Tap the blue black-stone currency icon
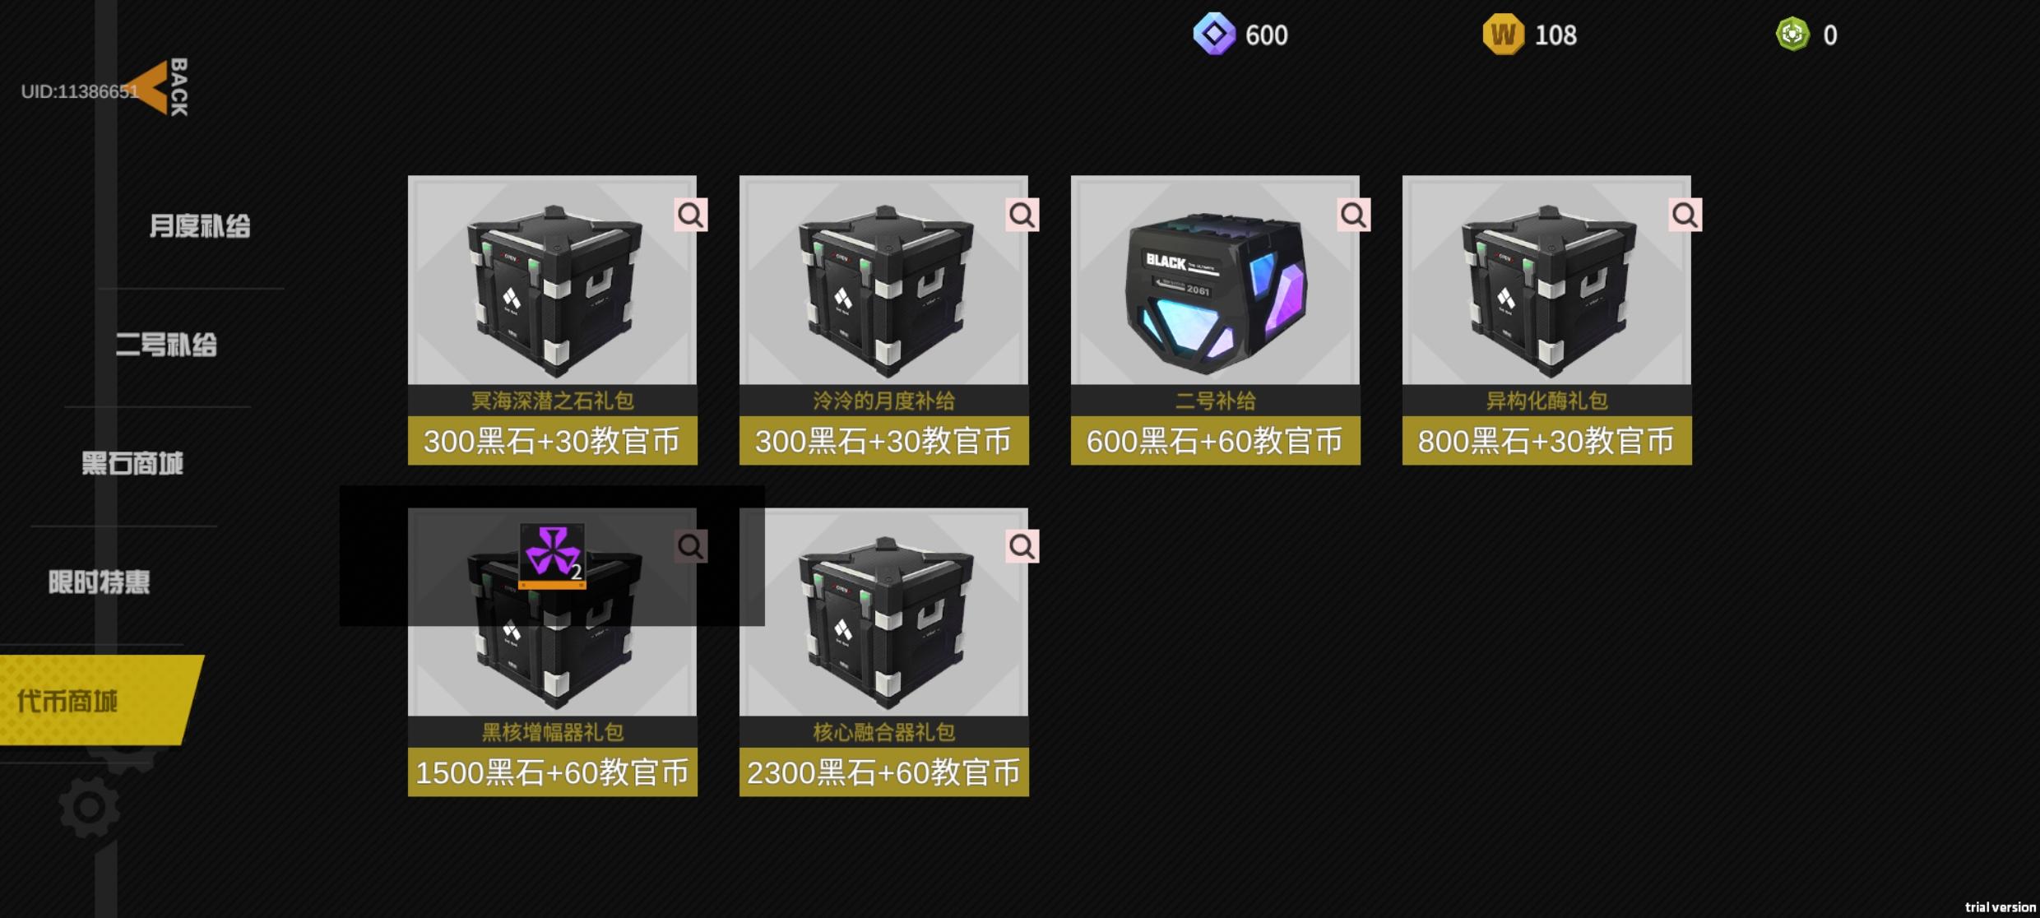2040x918 pixels. click(x=1214, y=35)
